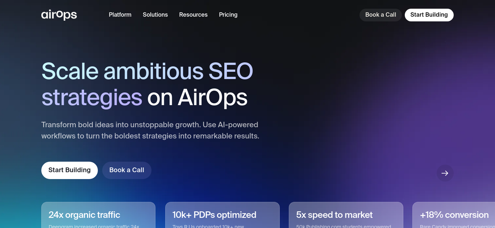Viewport: 495px width, 228px height.
Task: Click Start Building in the top navigation
Action: pyautogui.click(x=429, y=15)
